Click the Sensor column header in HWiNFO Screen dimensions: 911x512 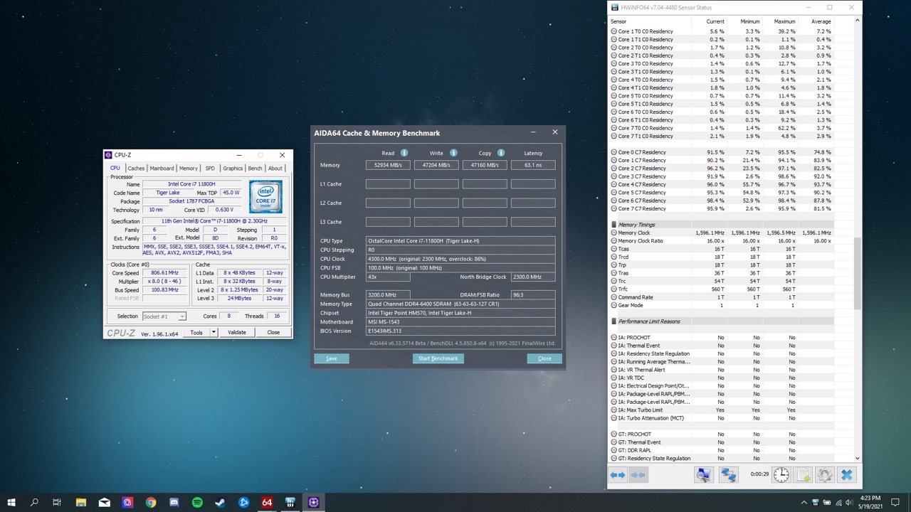pyautogui.click(x=650, y=21)
